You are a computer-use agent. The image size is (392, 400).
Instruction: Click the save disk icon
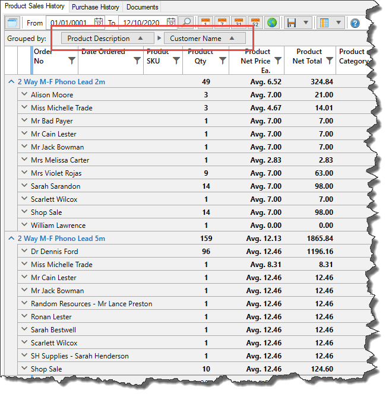[292, 23]
